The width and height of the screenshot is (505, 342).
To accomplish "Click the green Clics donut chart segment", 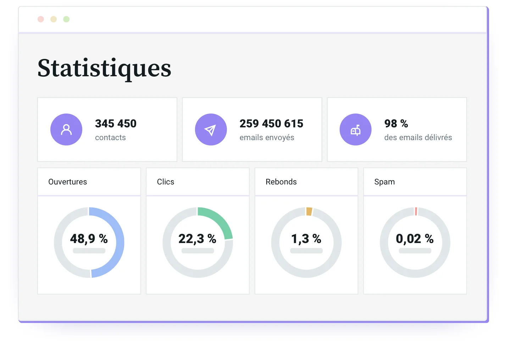I will pos(220,220).
